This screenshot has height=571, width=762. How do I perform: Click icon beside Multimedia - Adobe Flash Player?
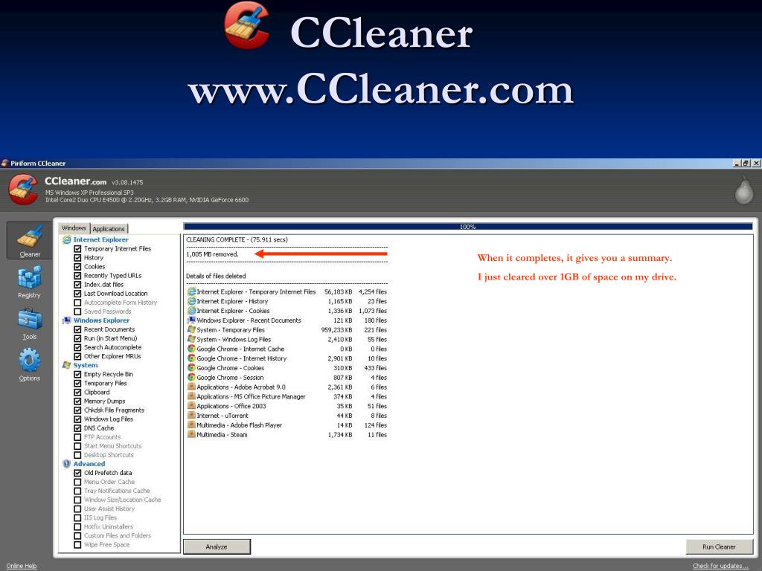[x=191, y=425]
